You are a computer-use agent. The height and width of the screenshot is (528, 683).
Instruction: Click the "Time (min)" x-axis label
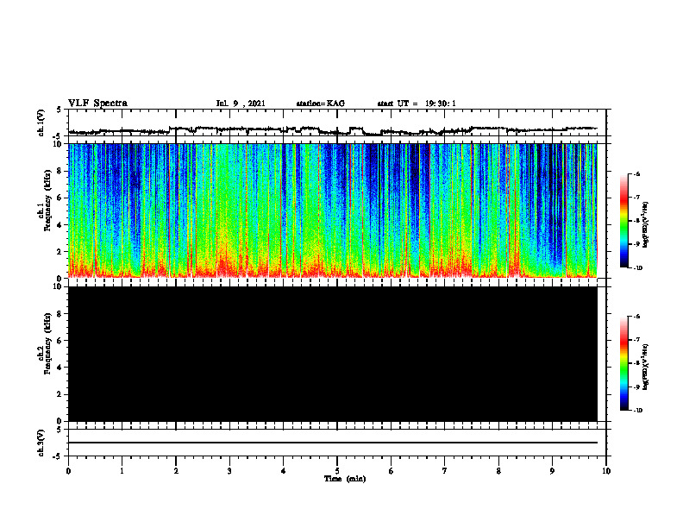point(345,479)
